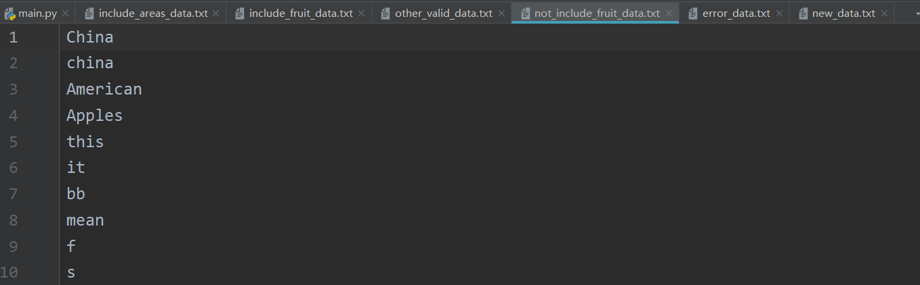Open the error_data.txt tab
Screen dimensions: 920x285
736,13
